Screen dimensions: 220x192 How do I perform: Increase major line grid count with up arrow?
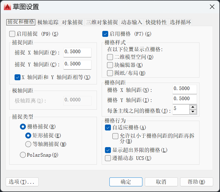193,107
